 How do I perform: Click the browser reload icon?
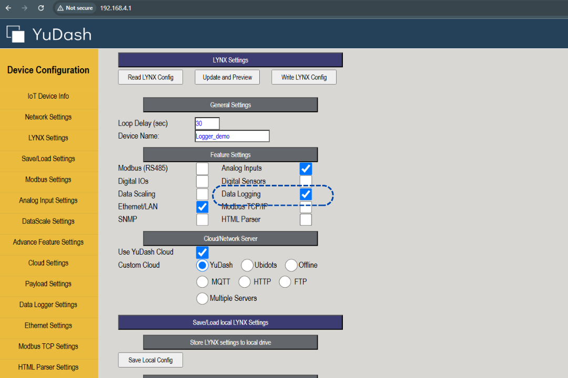(41, 8)
